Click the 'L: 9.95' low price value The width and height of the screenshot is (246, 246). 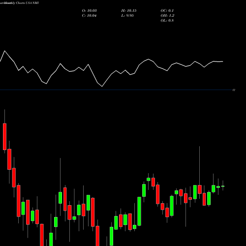point(127,16)
